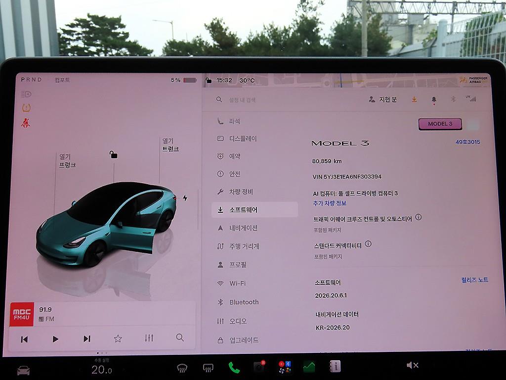Open 안전 (Safety) settings

(x=229, y=174)
